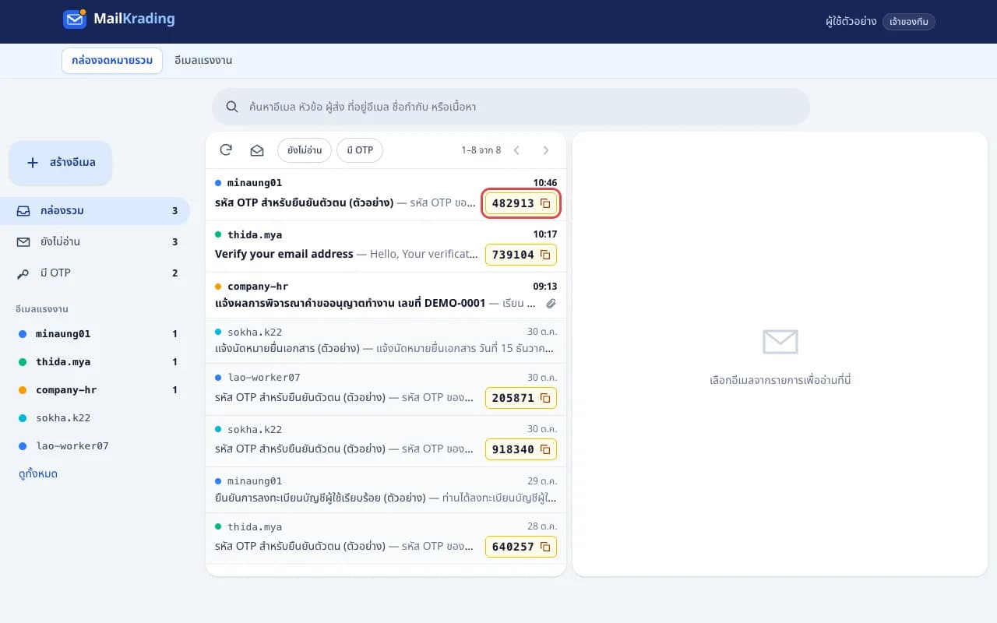
Task: Switch to กล่องจดหมายรวม tab
Action: (x=112, y=61)
